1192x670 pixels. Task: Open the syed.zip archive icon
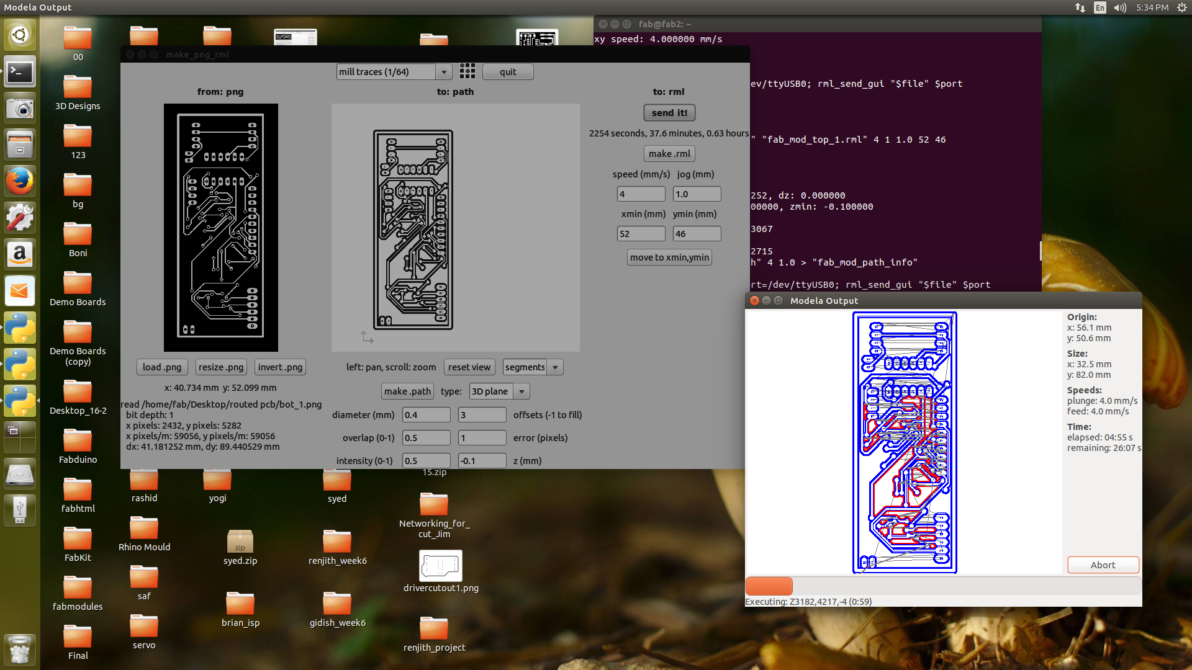click(x=240, y=542)
